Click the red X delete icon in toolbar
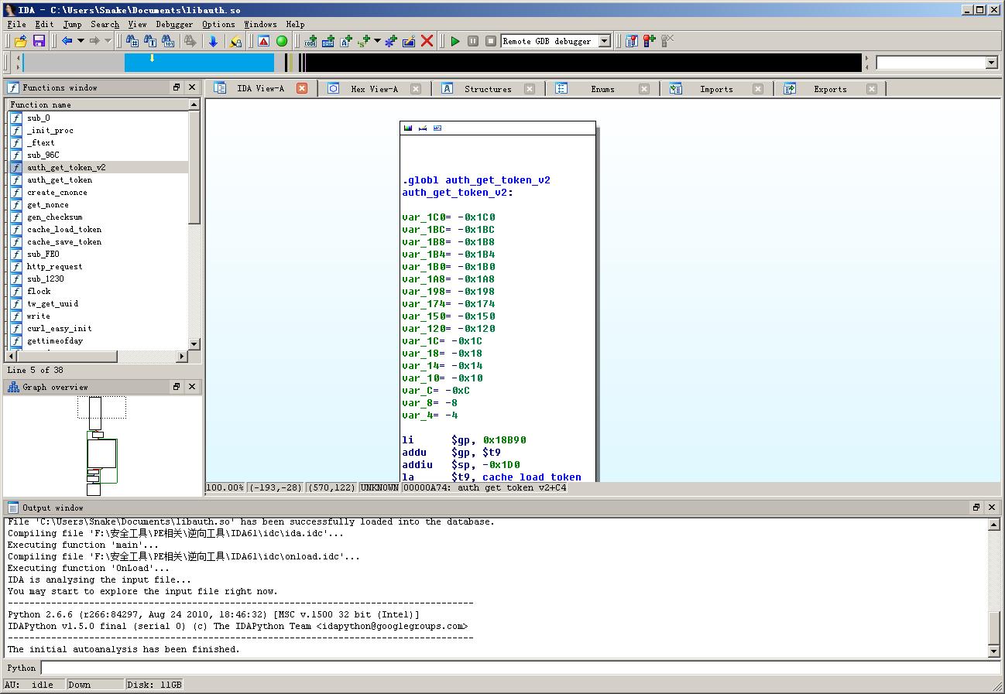This screenshot has width=1005, height=694. click(427, 41)
